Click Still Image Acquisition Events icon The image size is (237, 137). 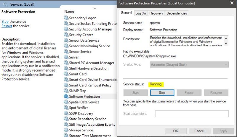tap(66, 124)
